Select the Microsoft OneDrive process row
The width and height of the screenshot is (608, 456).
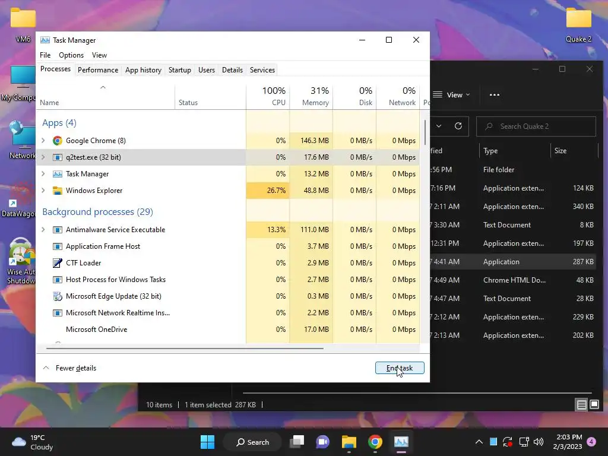point(228,329)
